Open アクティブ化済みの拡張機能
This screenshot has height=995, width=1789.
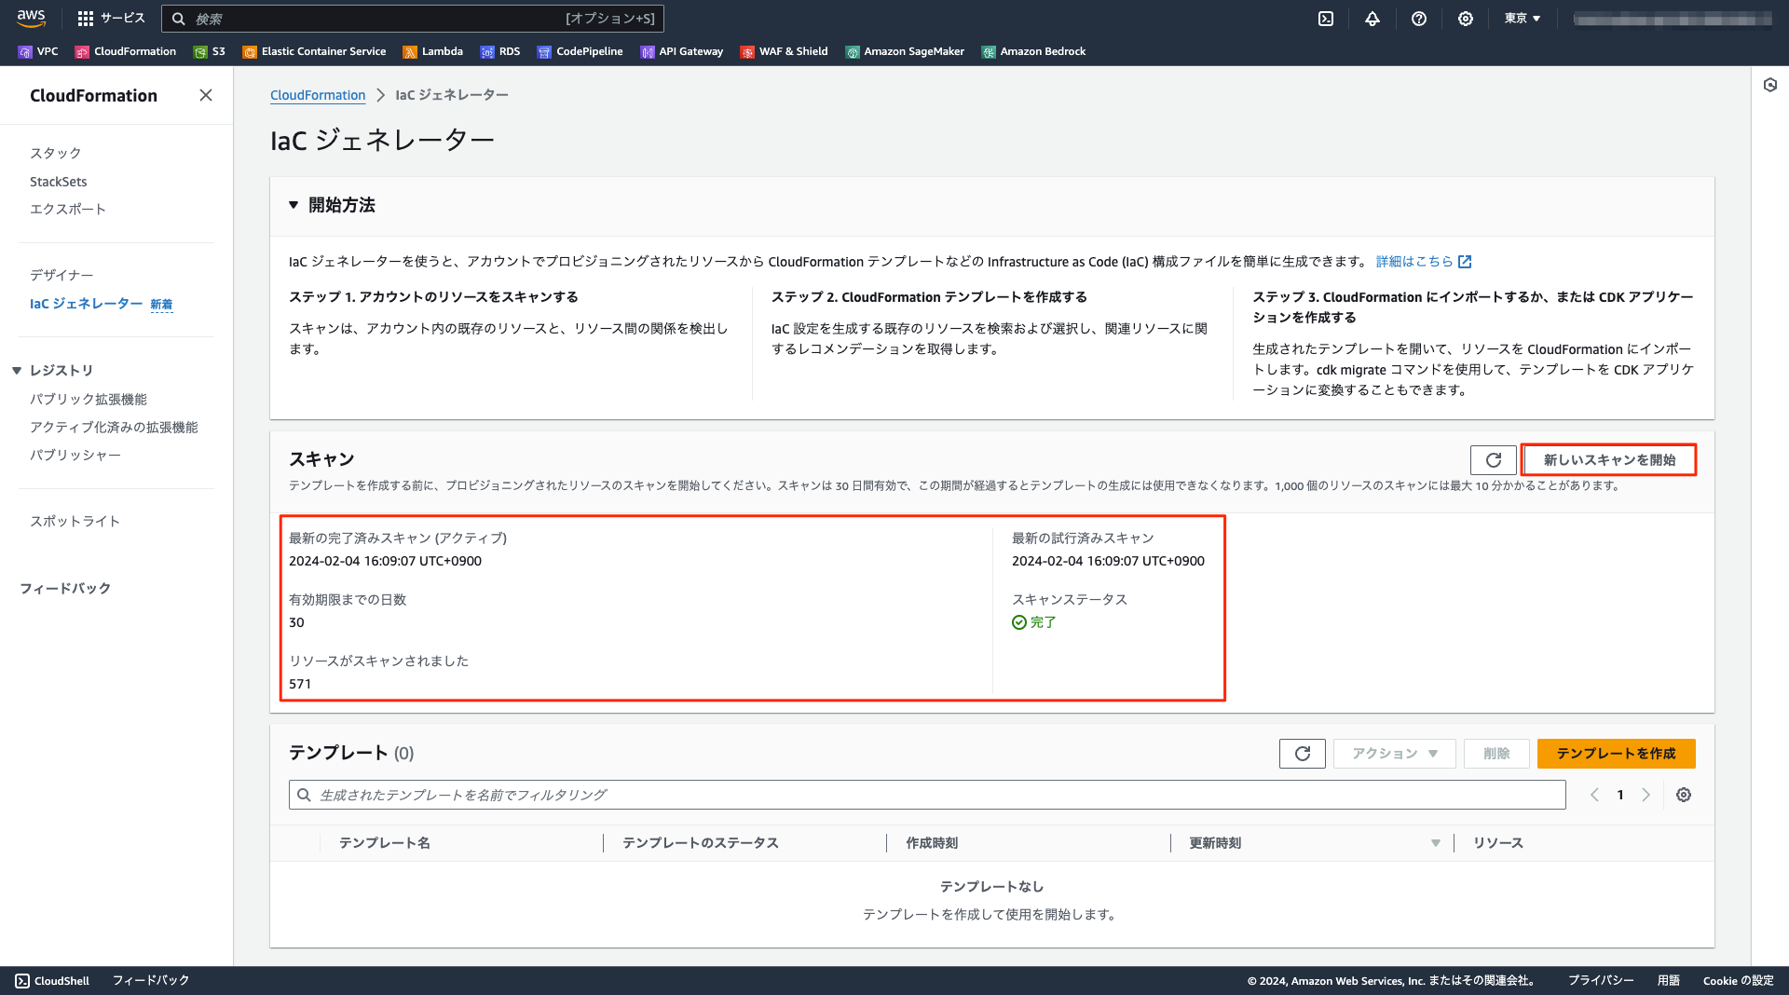click(114, 427)
